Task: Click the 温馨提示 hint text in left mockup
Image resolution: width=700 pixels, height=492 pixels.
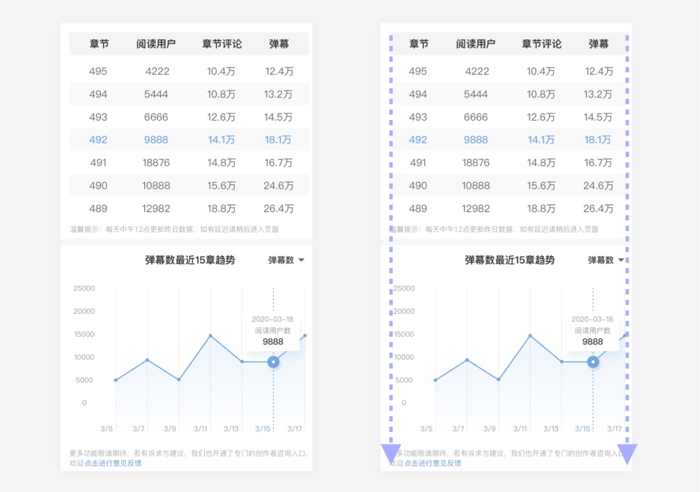Action: (174, 229)
